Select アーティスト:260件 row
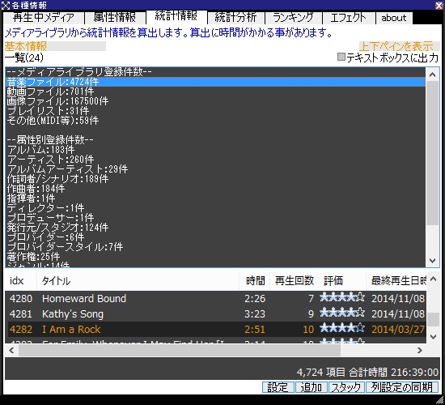Screen dimensions: 445x405 pyautogui.click(x=215, y=160)
